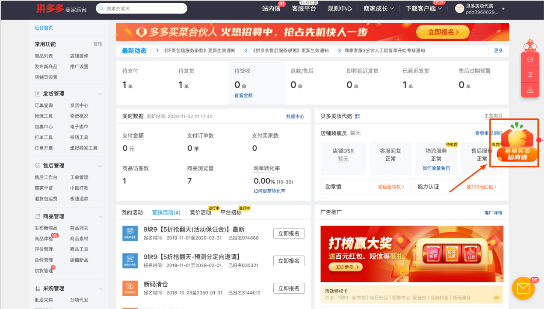
Task: Open 客服平台 in the top navigation
Action: tap(304, 8)
